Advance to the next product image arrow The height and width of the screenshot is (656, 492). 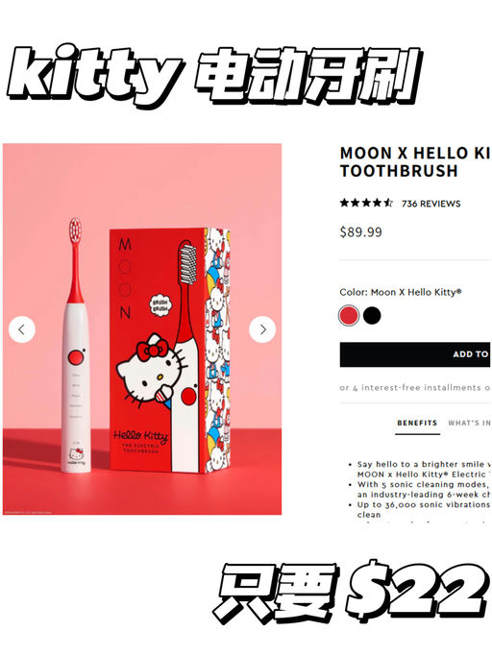pos(262,329)
